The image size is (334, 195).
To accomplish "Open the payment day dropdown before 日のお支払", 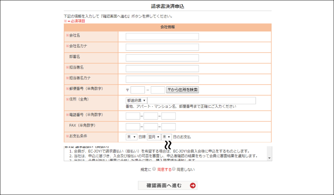I will click(x=166, y=137).
